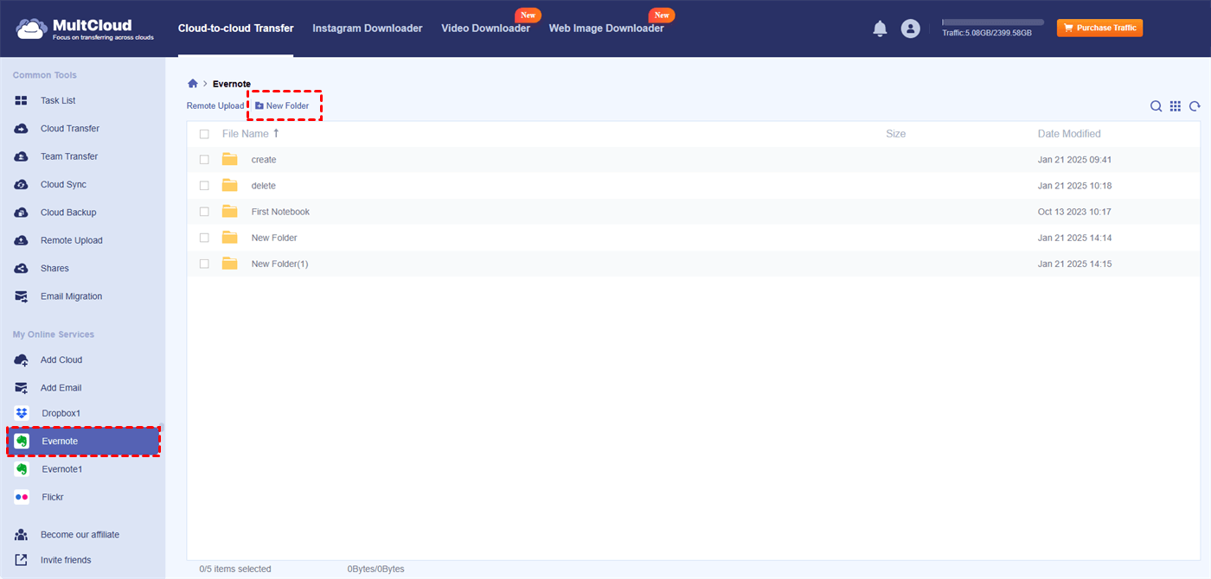This screenshot has width=1211, height=579.
Task: Click the Oct 13 2023 10:17 date
Action: [x=1074, y=212]
